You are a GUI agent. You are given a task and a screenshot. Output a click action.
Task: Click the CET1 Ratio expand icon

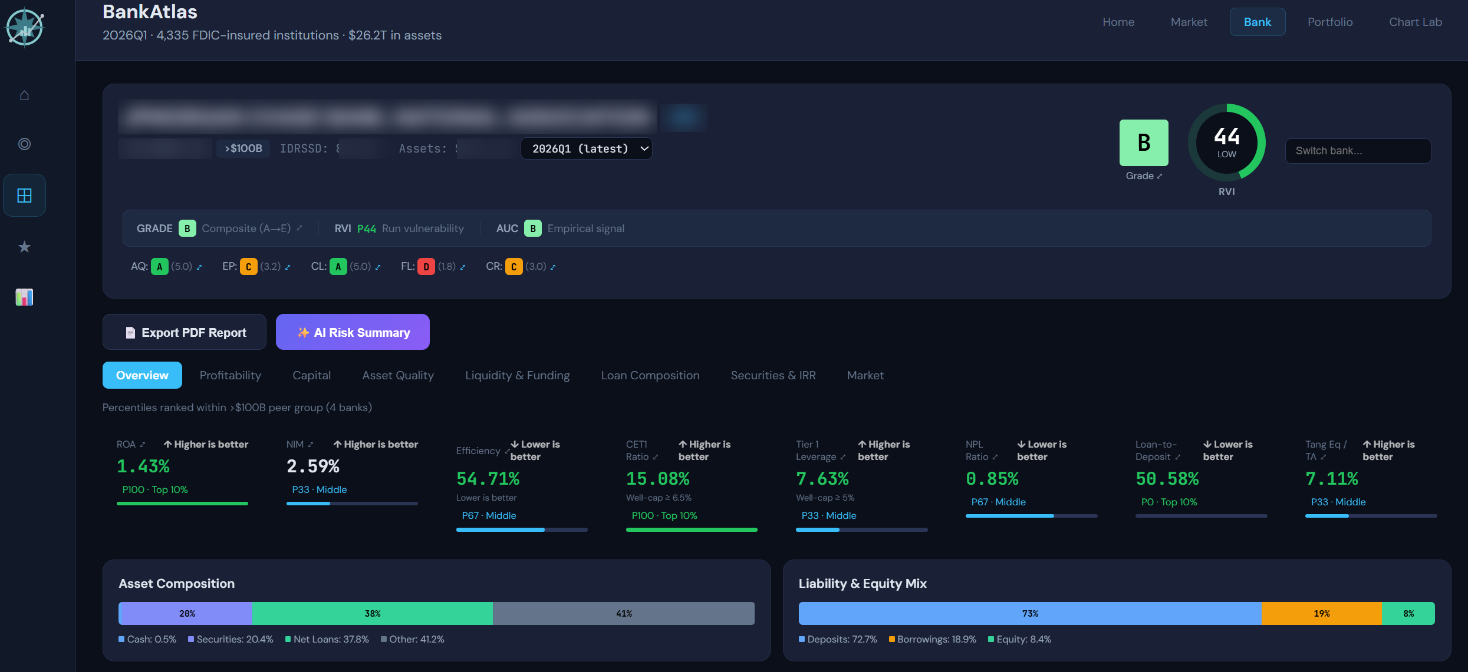pos(655,457)
